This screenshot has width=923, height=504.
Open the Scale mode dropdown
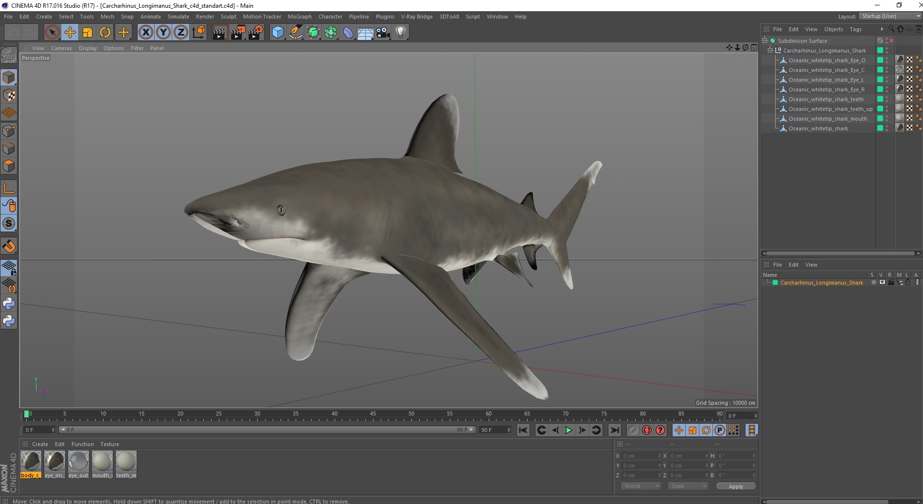point(688,486)
